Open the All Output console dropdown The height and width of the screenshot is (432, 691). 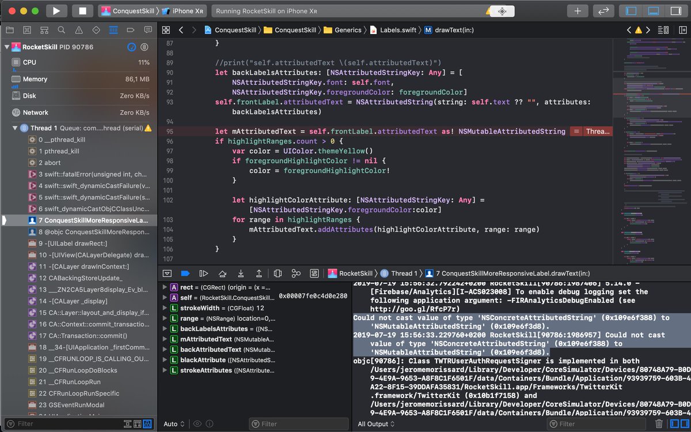pyautogui.click(x=376, y=424)
